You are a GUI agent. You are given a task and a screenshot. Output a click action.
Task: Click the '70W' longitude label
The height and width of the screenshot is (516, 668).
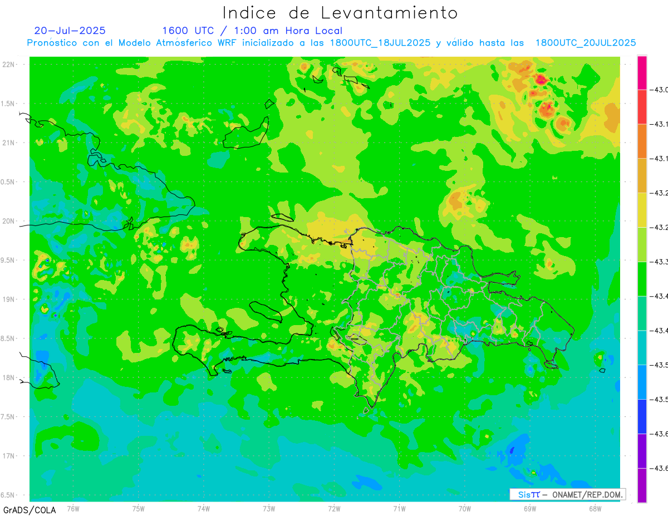click(465, 509)
